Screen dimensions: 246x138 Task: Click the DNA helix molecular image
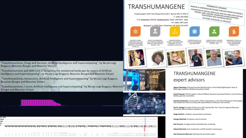(144, 103)
